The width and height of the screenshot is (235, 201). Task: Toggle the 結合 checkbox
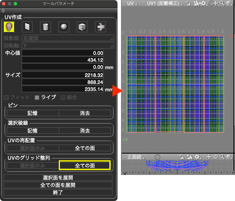pos(63,97)
